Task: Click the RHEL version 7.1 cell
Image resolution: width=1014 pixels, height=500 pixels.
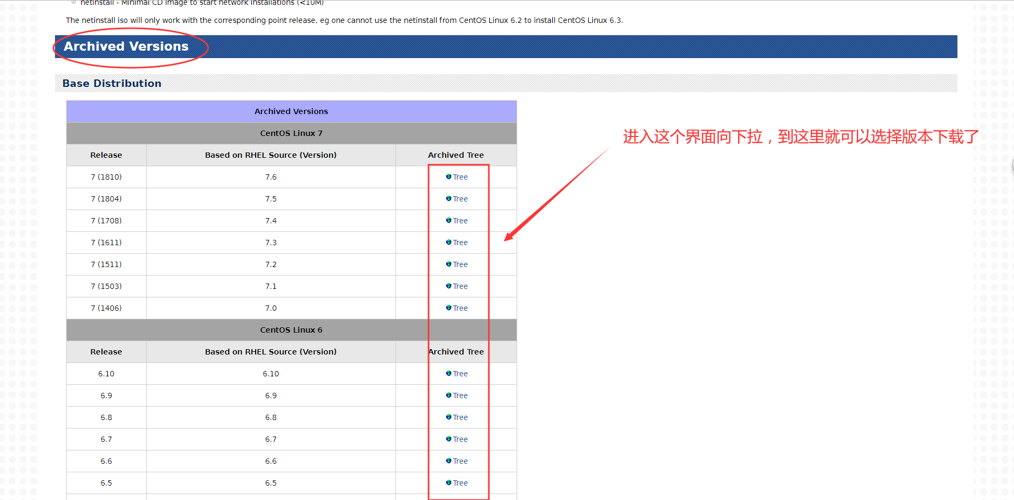Action: pos(271,286)
